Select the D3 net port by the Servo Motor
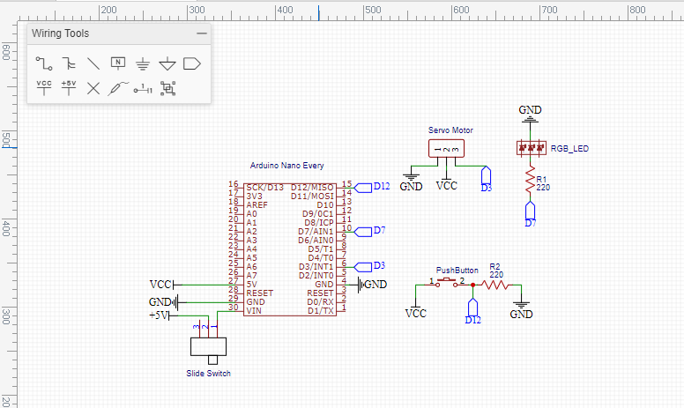This screenshot has height=408, width=684. coord(486,175)
